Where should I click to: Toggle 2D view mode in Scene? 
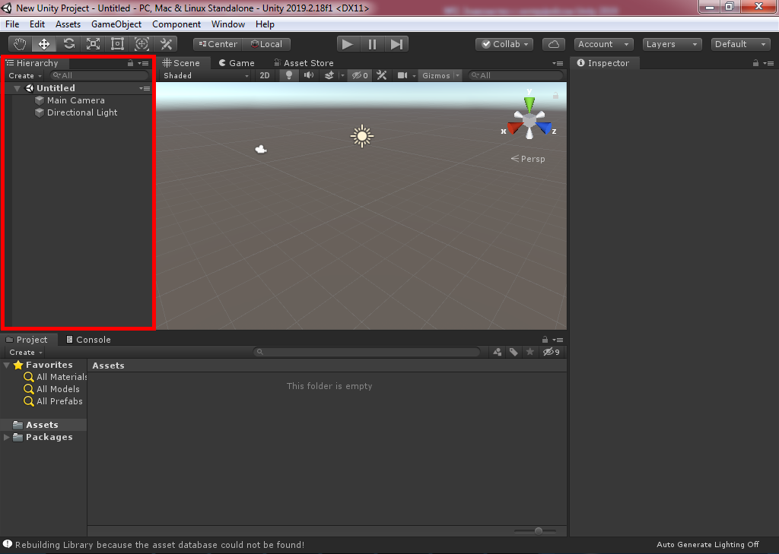point(264,75)
